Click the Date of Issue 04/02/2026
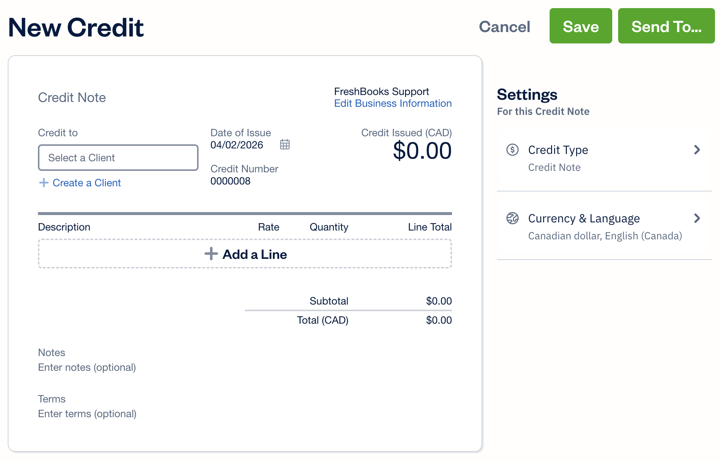This screenshot has height=461, width=722. click(x=237, y=145)
